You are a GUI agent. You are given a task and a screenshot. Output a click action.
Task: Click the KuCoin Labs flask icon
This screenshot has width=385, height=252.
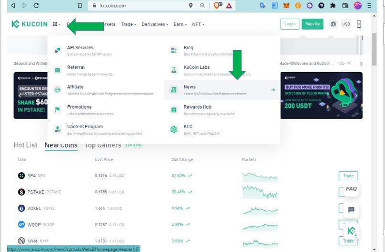(174, 70)
